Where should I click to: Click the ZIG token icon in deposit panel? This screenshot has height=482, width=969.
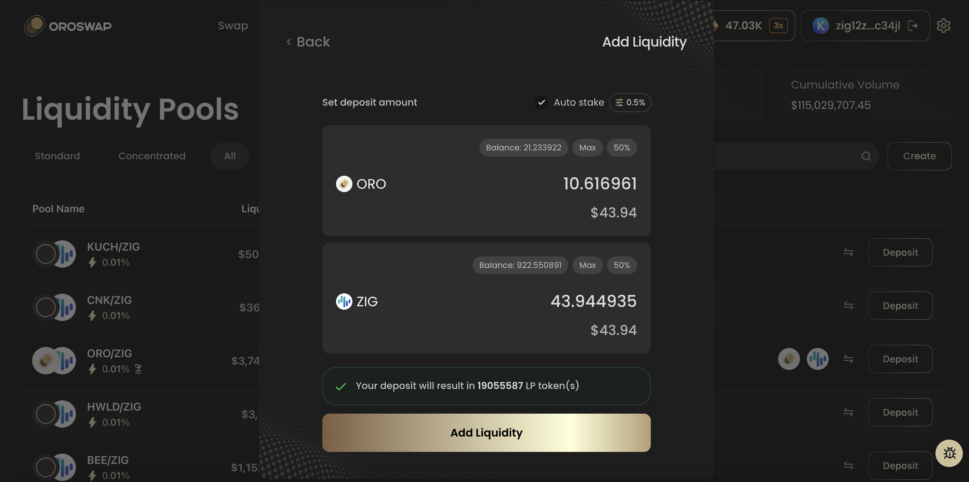[344, 301]
